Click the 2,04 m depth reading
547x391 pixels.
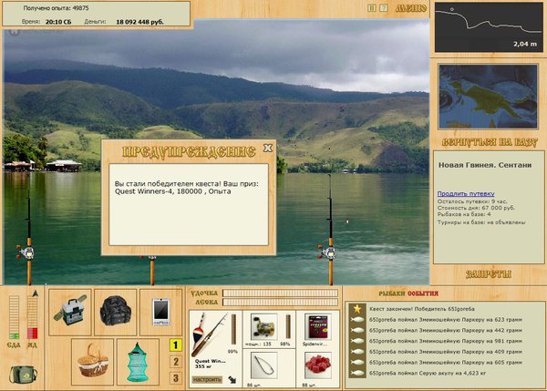click(525, 44)
